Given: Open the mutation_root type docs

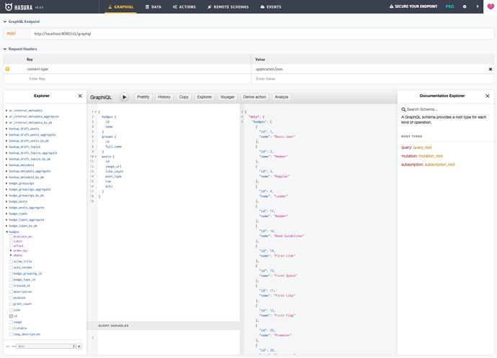Looking at the screenshot, I should pyautogui.click(x=431, y=156).
